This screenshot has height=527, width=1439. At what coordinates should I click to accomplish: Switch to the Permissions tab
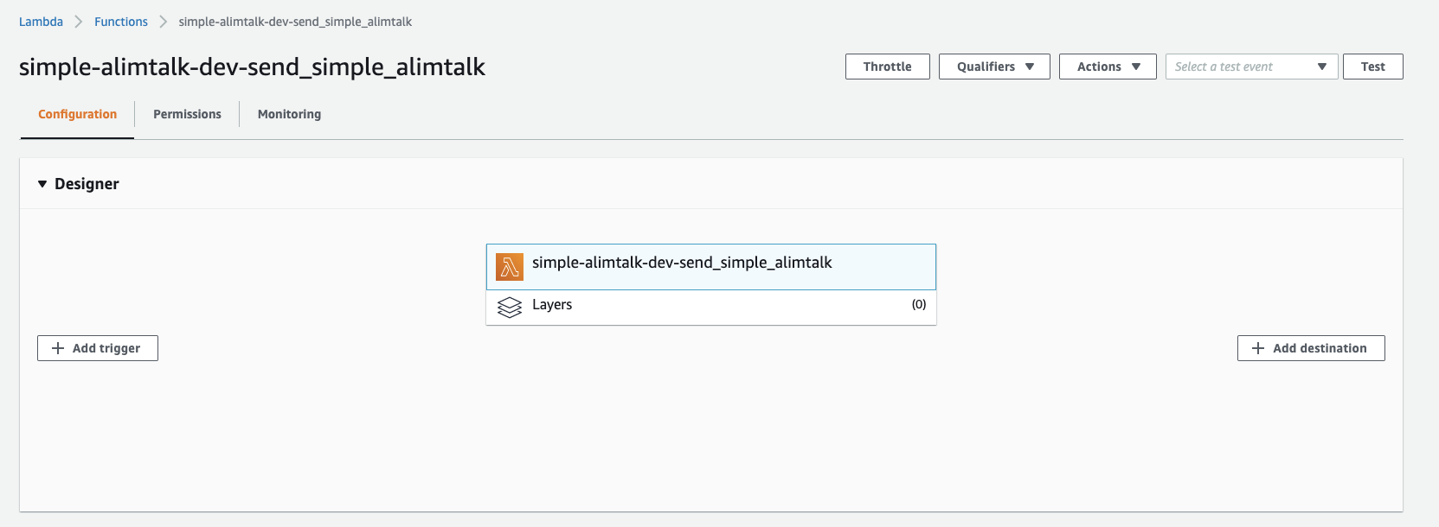pos(187,113)
